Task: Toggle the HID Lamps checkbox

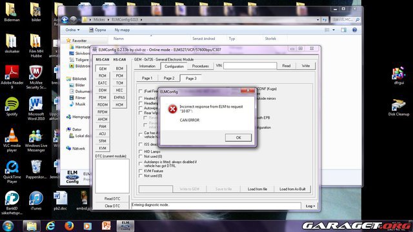Action: [x=141, y=152]
